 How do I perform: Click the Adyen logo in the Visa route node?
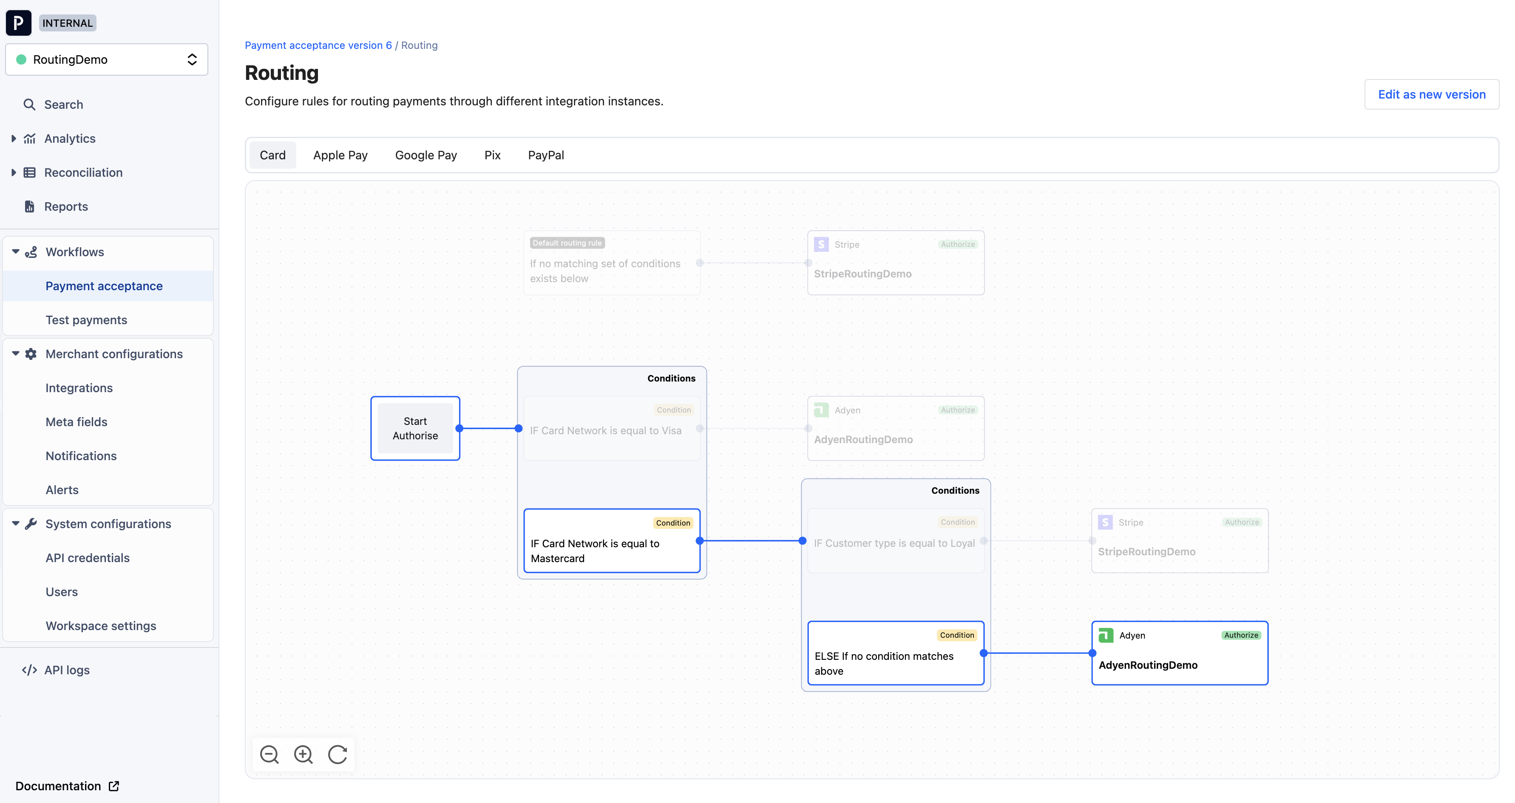821,410
